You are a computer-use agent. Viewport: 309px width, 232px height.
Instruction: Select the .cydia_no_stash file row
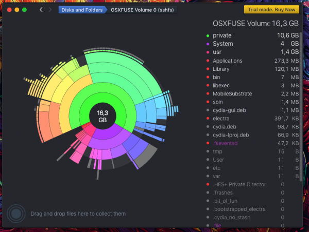pyautogui.click(x=252, y=218)
